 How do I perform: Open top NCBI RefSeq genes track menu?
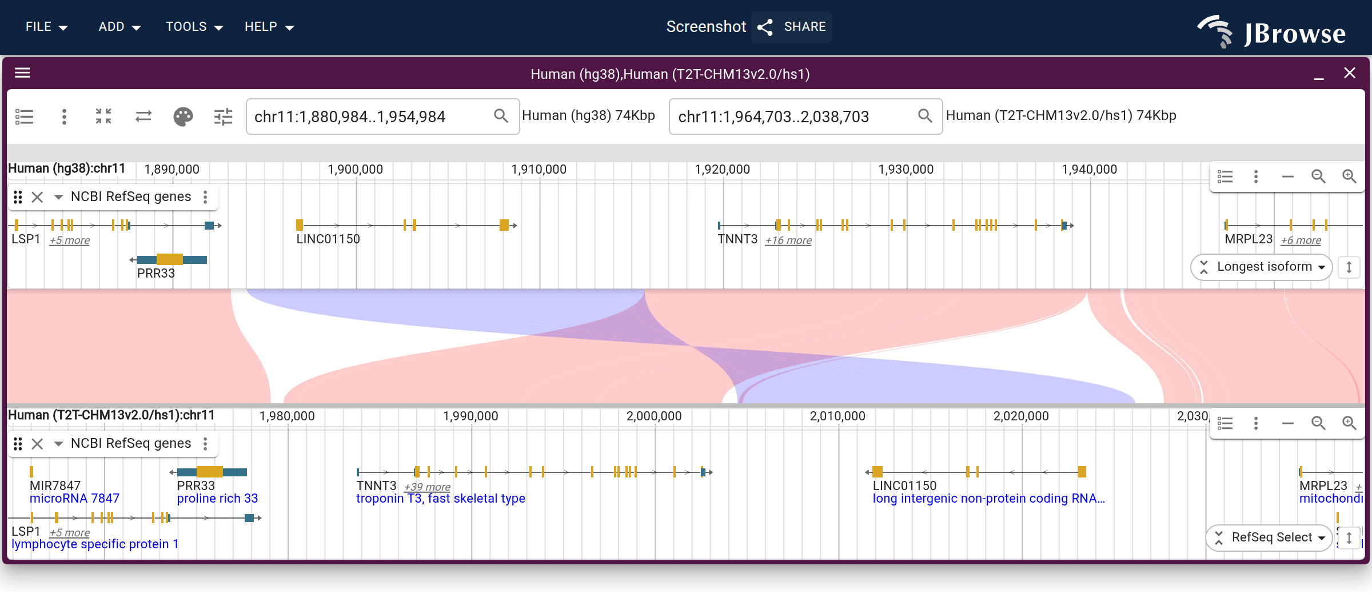coord(205,197)
